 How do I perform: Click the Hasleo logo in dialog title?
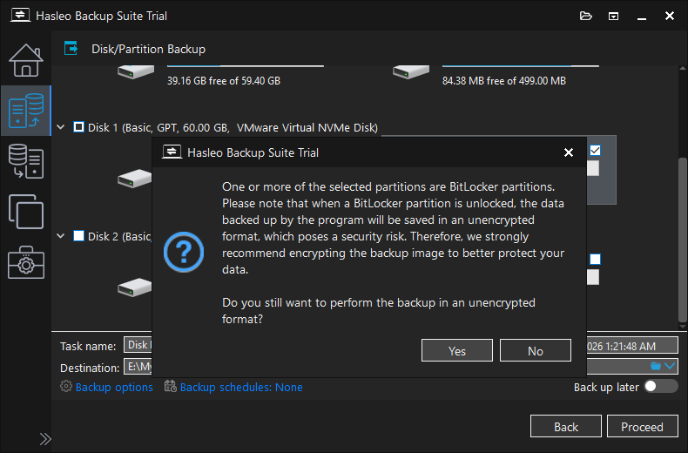coord(172,152)
